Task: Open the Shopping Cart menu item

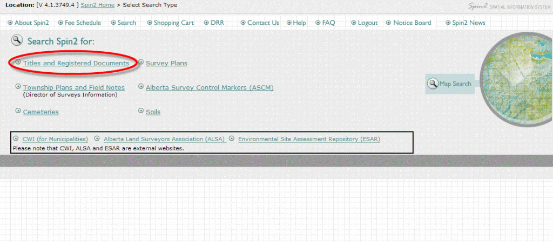Action: coord(173,23)
